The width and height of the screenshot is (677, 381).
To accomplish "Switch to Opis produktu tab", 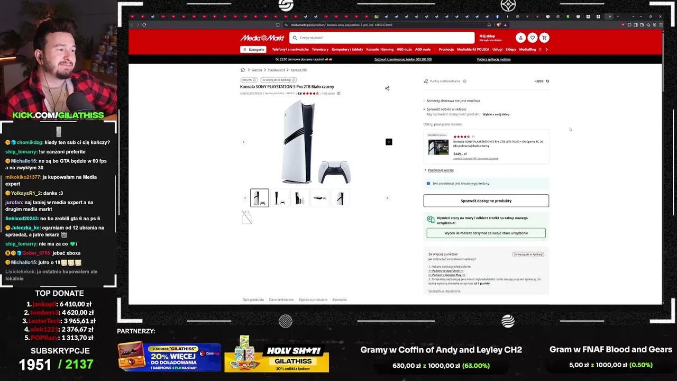I will (253, 300).
